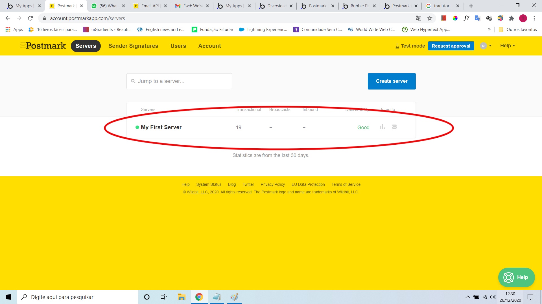Click Test mode label with flask icon
This screenshot has width=542, height=304.
(x=410, y=46)
